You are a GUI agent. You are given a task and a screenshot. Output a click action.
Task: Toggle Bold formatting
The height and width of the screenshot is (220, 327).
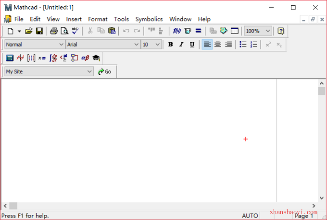(171, 44)
